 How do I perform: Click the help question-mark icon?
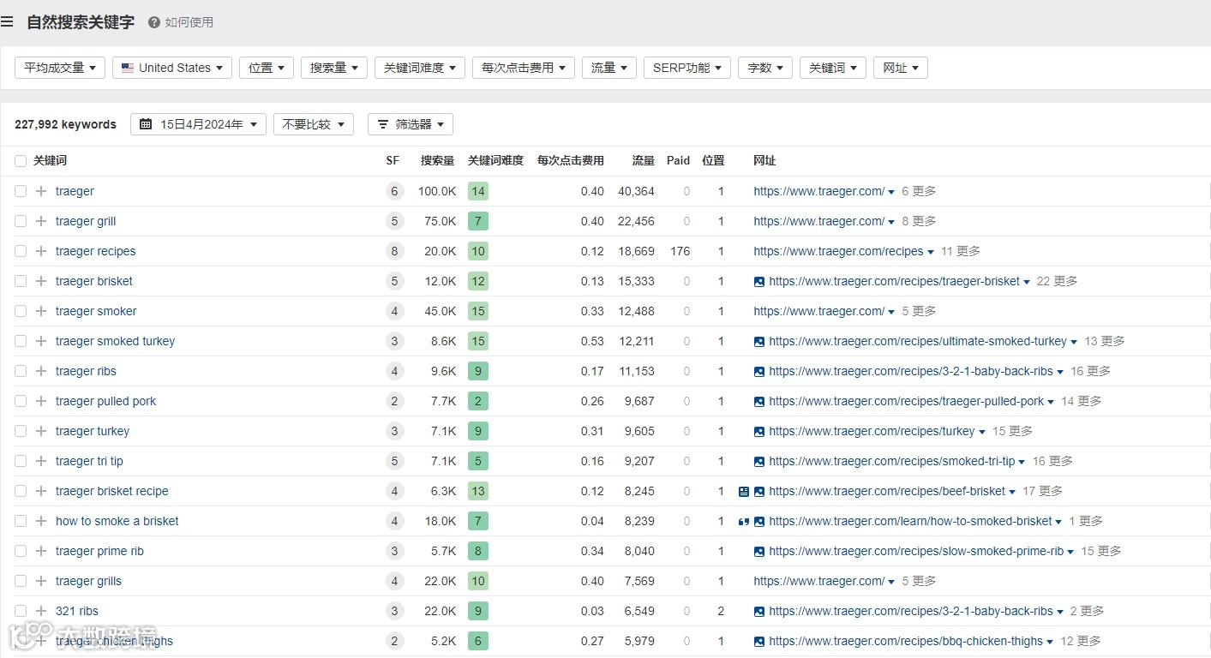tap(154, 22)
